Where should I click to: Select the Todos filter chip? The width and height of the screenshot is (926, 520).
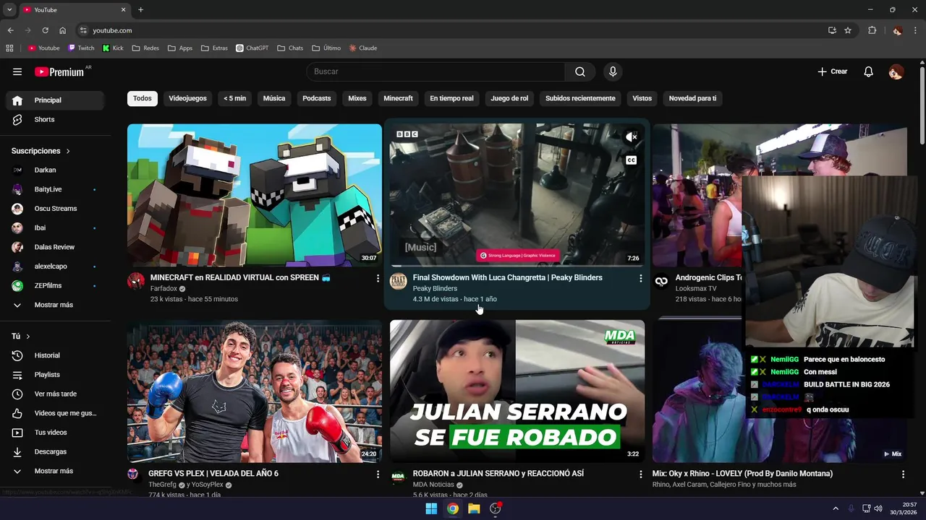pyautogui.click(x=143, y=98)
